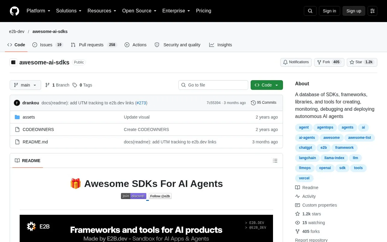This screenshot has width=387, height=242.
Task: Click the README outline list icon
Action: pos(275,161)
